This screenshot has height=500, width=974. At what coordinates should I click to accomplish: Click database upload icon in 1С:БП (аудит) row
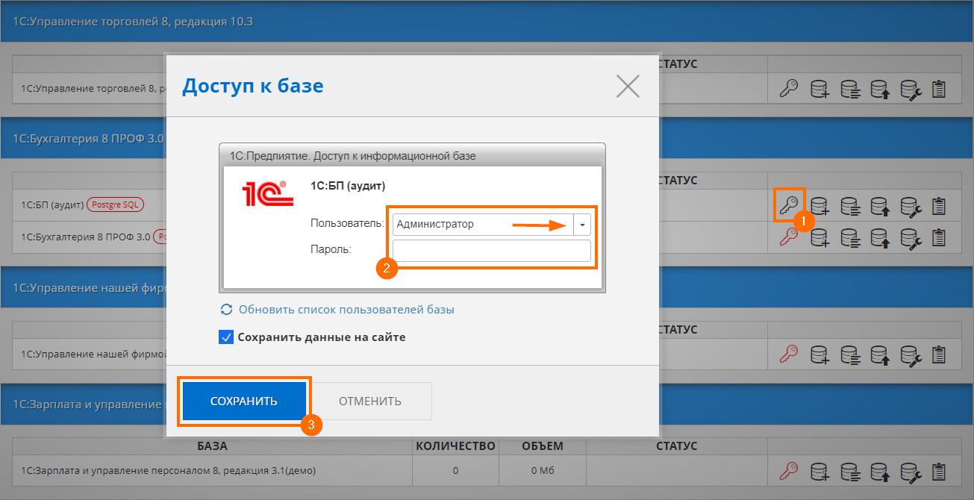(x=880, y=204)
